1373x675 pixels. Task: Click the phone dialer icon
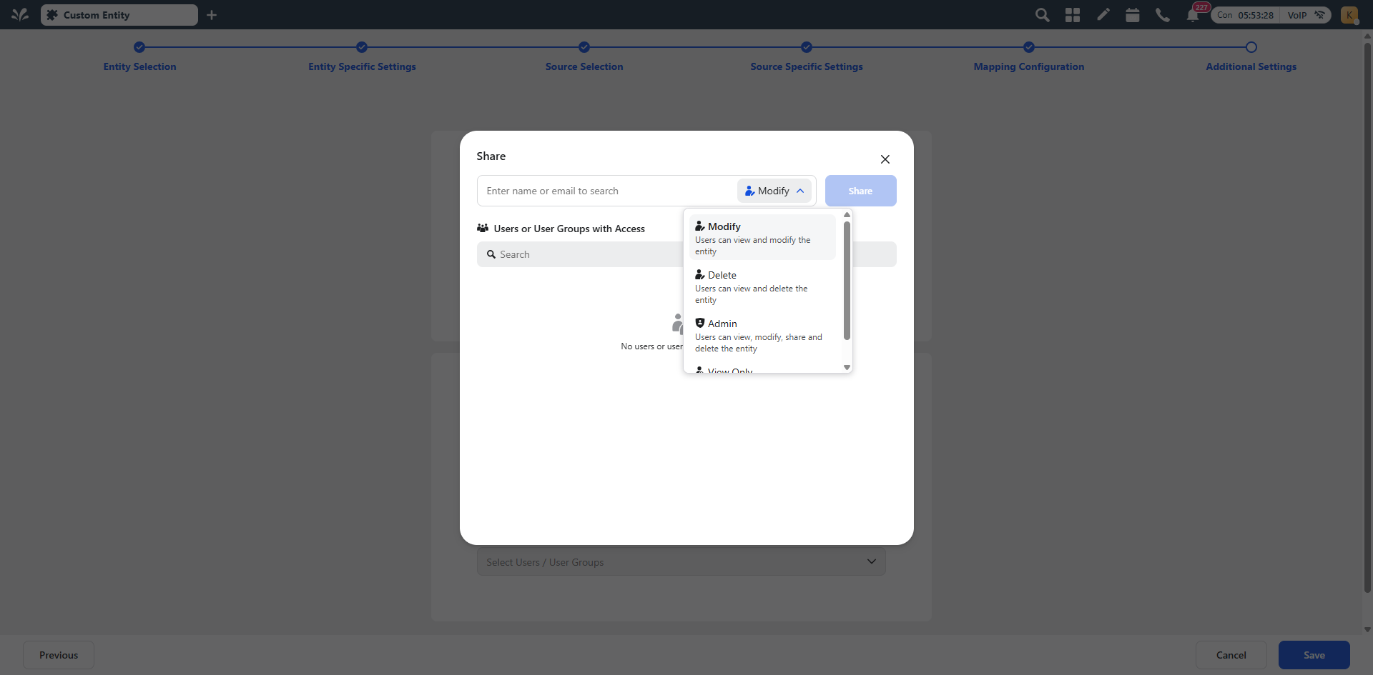tap(1163, 15)
